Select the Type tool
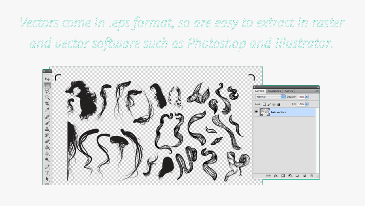Image resolution: width=365 pixels, height=206 pixels. click(x=47, y=173)
